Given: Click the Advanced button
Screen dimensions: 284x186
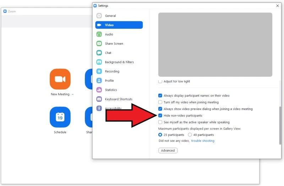Looking at the screenshot, I should click(x=168, y=151).
